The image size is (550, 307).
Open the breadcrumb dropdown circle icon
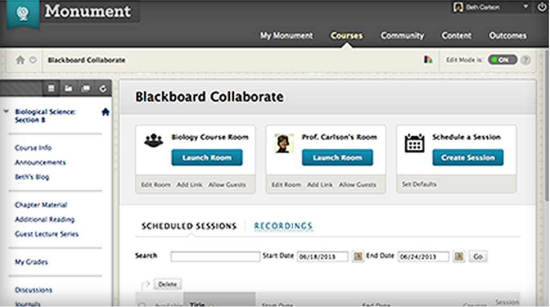coord(33,60)
